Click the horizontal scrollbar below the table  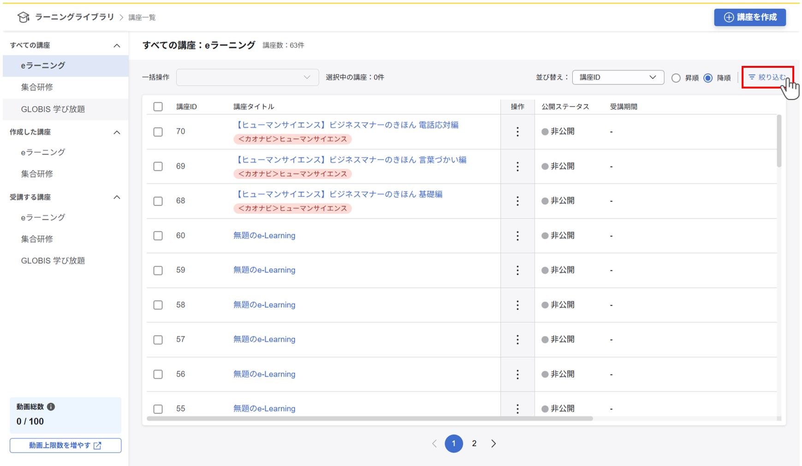[369, 419]
